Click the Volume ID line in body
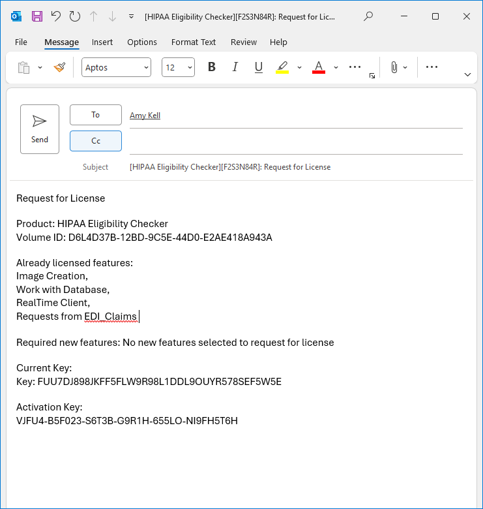483x509 pixels. (x=144, y=238)
